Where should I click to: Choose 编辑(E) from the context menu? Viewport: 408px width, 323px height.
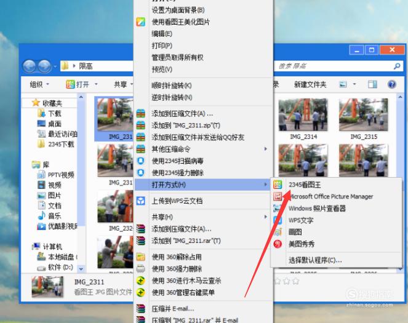162,34
